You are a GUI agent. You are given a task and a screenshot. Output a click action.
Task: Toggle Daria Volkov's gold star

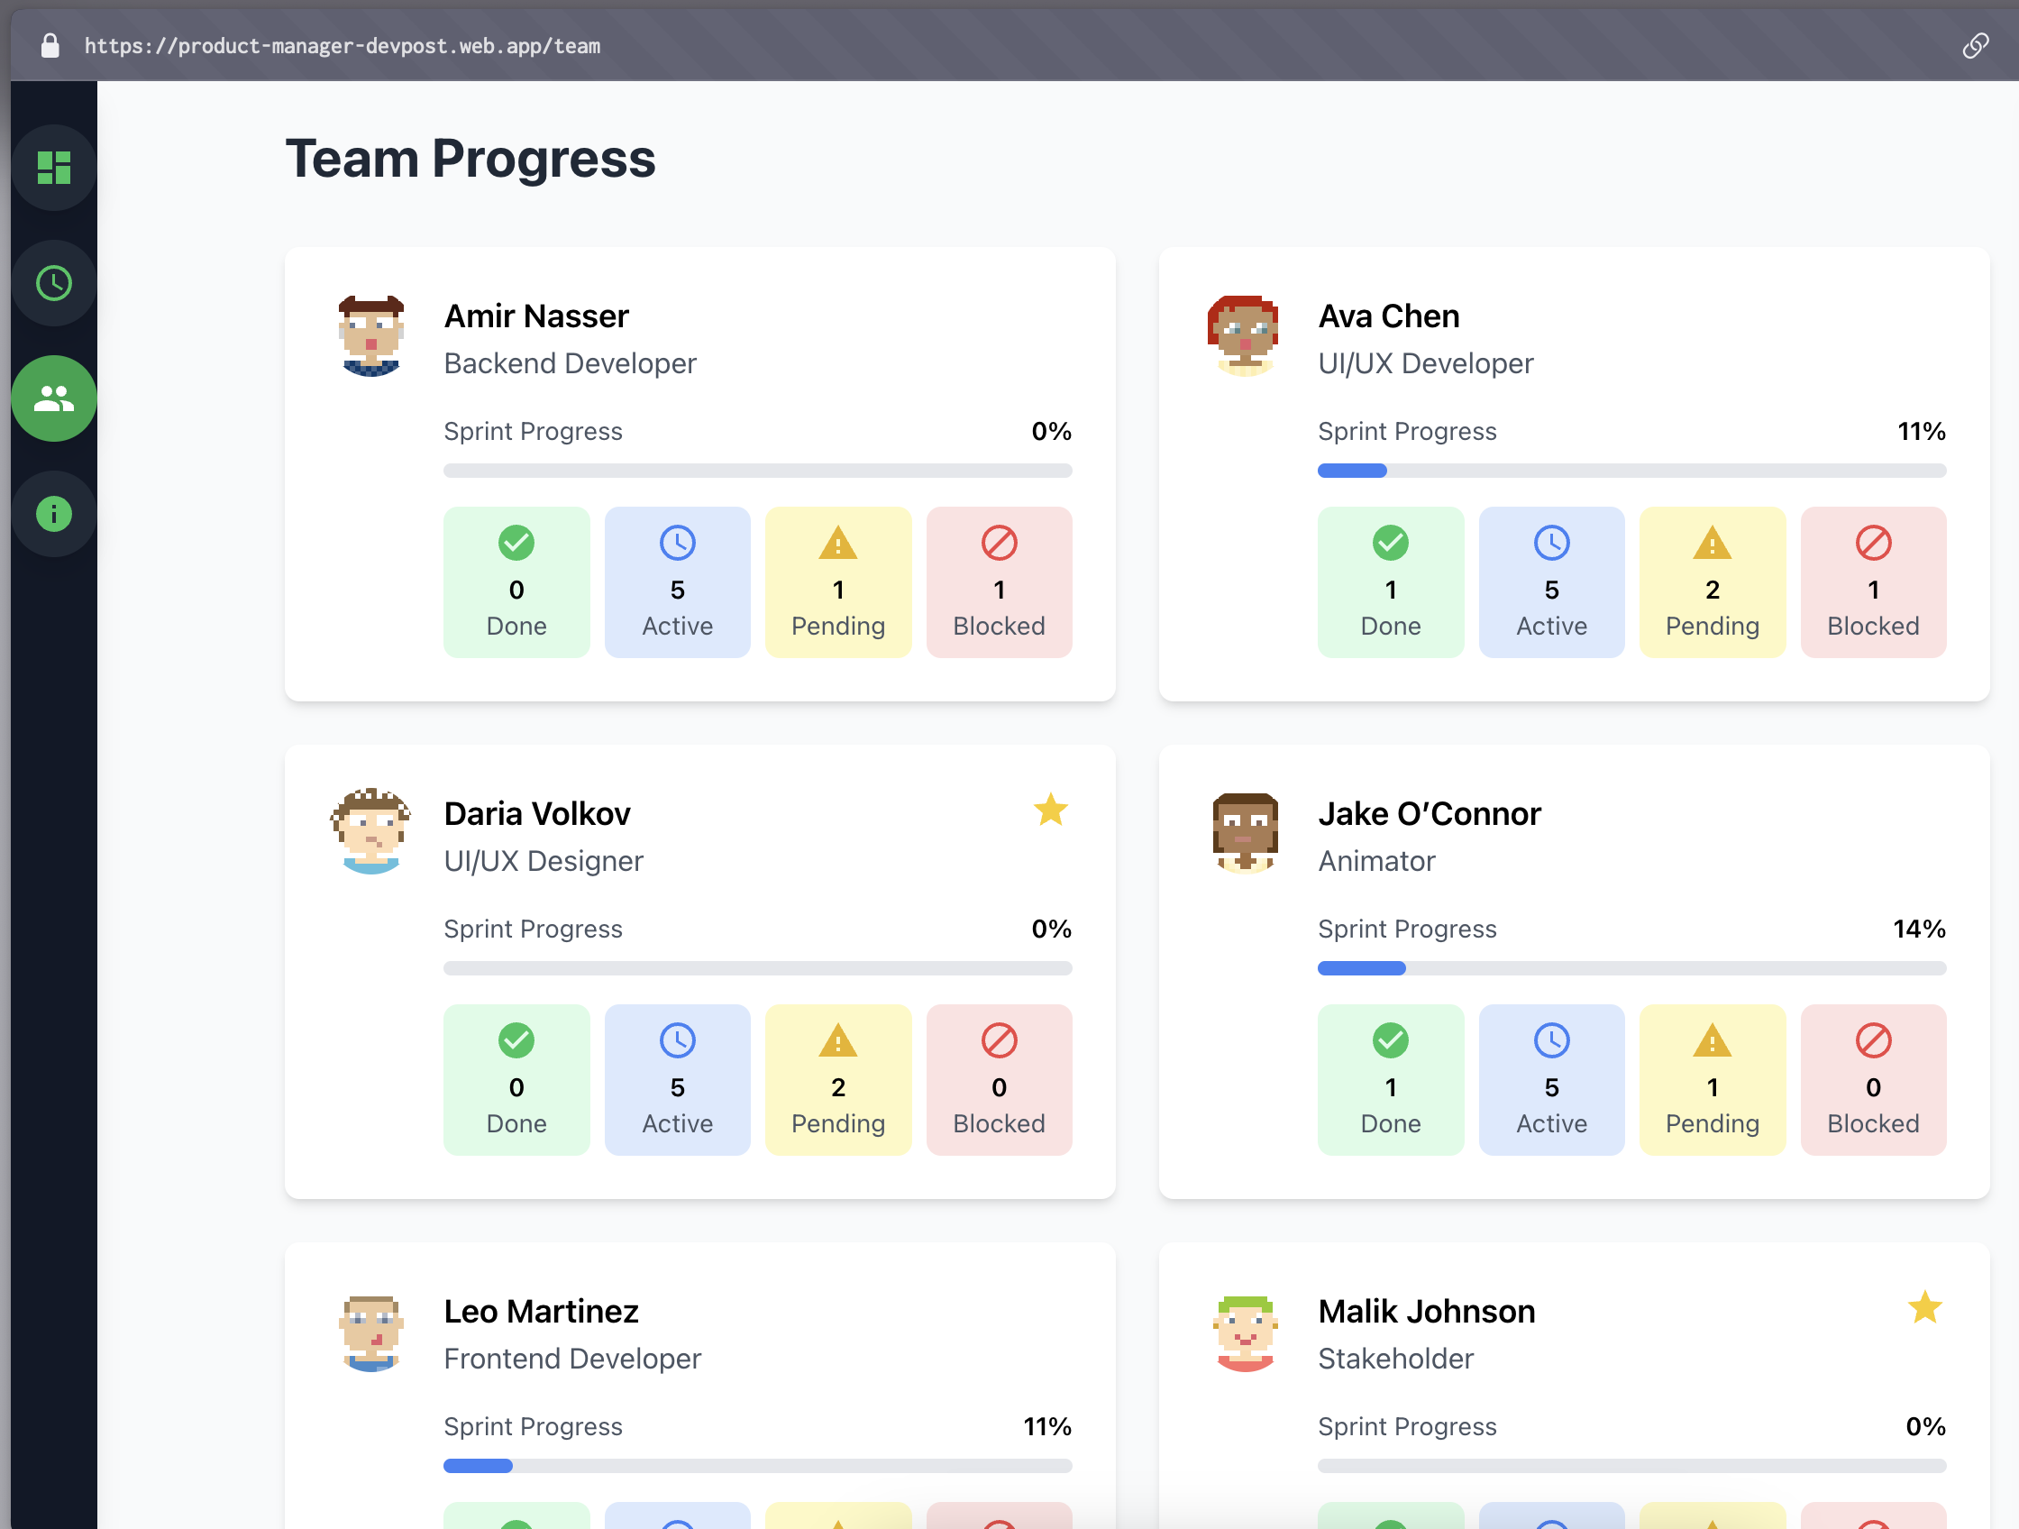[x=1051, y=810]
